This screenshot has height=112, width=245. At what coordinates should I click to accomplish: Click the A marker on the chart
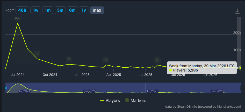[x=106, y=60]
